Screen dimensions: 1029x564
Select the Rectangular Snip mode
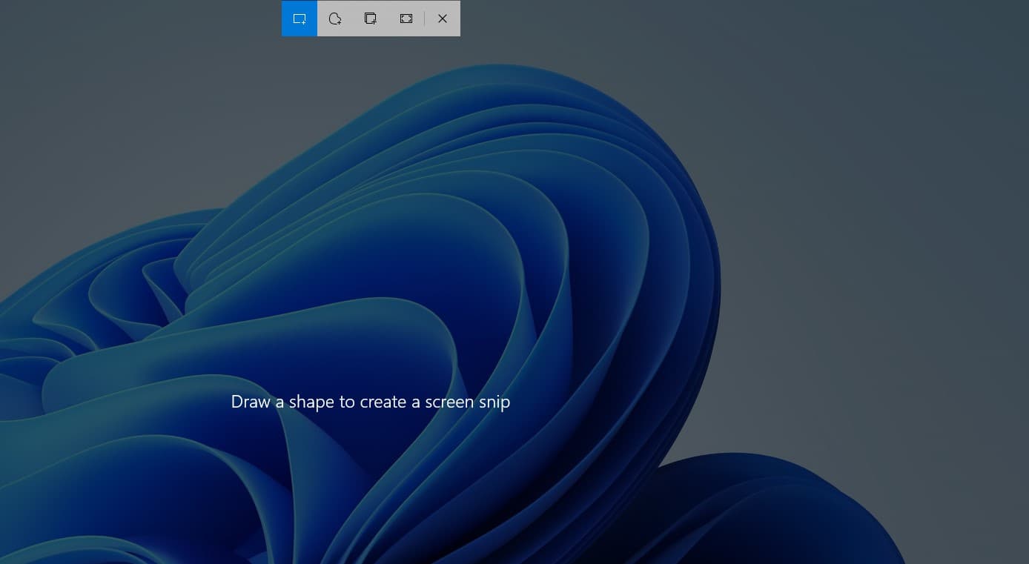(x=300, y=19)
